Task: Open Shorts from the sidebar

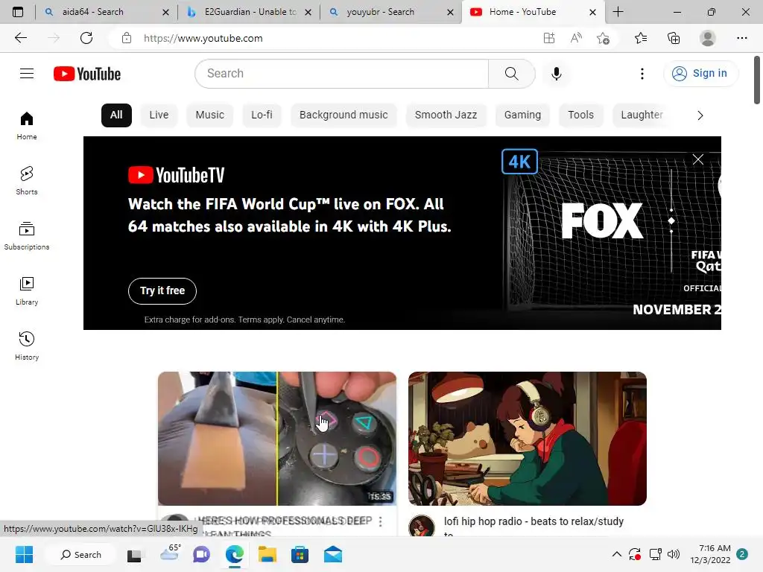Action: coord(27,180)
